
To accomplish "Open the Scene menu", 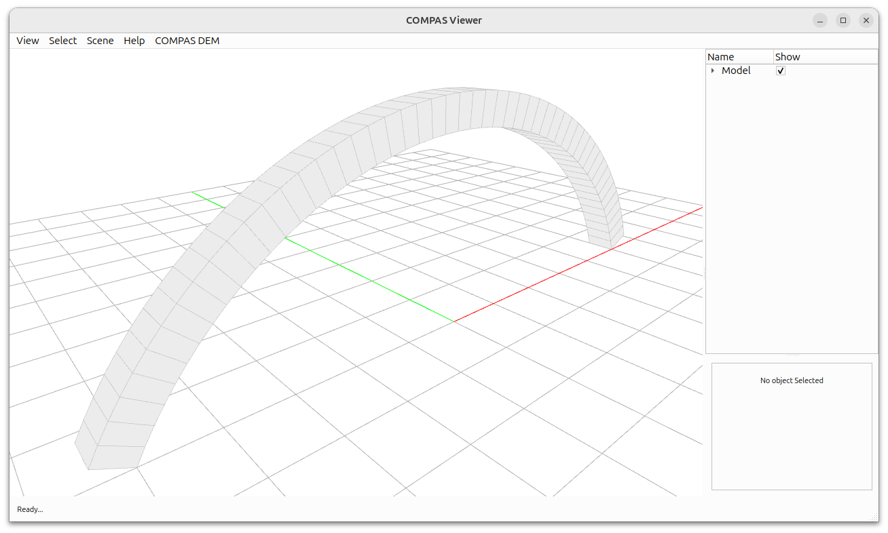I will click(100, 41).
